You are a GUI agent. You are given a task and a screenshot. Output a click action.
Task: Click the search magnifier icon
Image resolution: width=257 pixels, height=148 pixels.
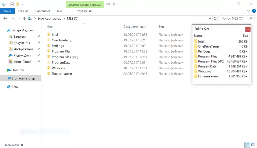pyautogui.click(x=251, y=18)
